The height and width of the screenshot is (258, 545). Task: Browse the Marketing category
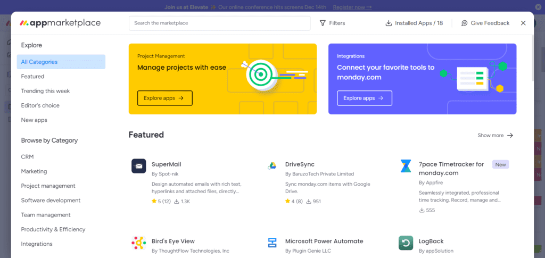click(x=34, y=171)
